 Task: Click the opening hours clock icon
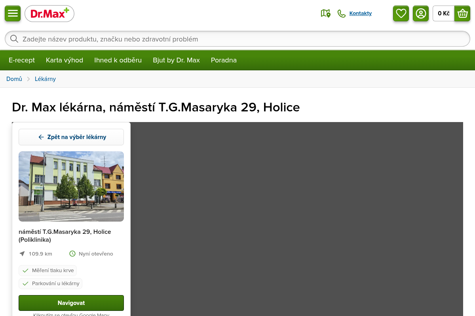coord(72,254)
